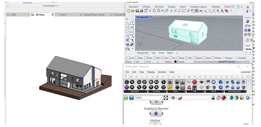Open the Grasshopper File menu

pyautogui.click(x=127, y=72)
